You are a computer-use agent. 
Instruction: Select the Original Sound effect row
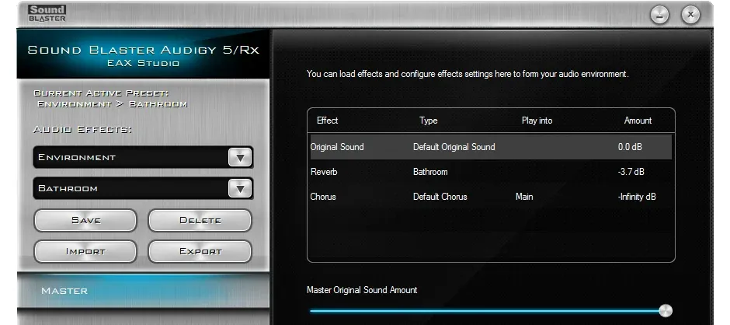pyautogui.click(x=337, y=147)
